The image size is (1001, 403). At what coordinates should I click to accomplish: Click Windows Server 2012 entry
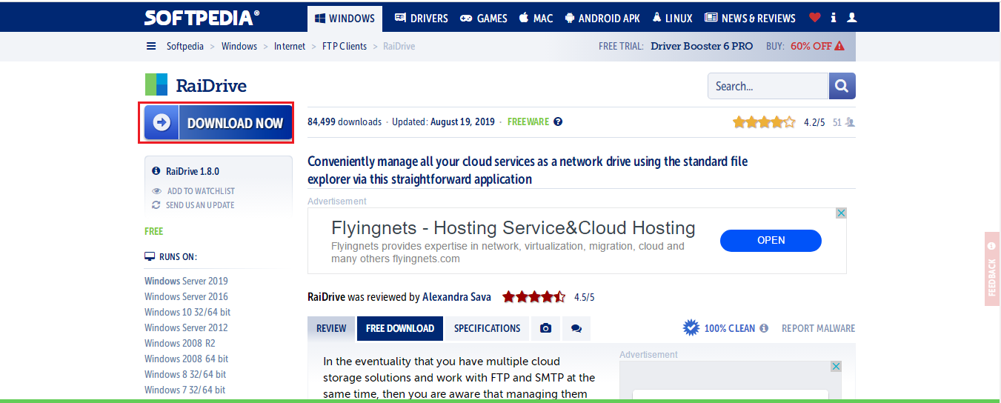click(186, 327)
